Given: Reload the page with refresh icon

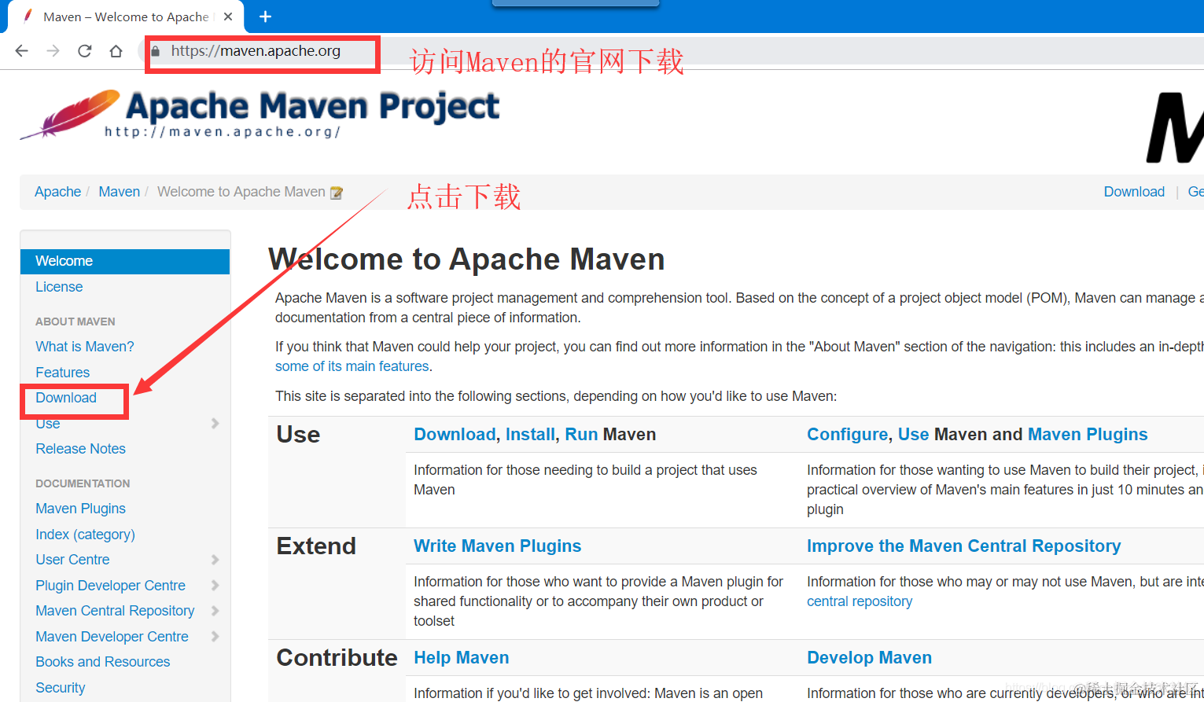Looking at the screenshot, I should coord(85,51).
